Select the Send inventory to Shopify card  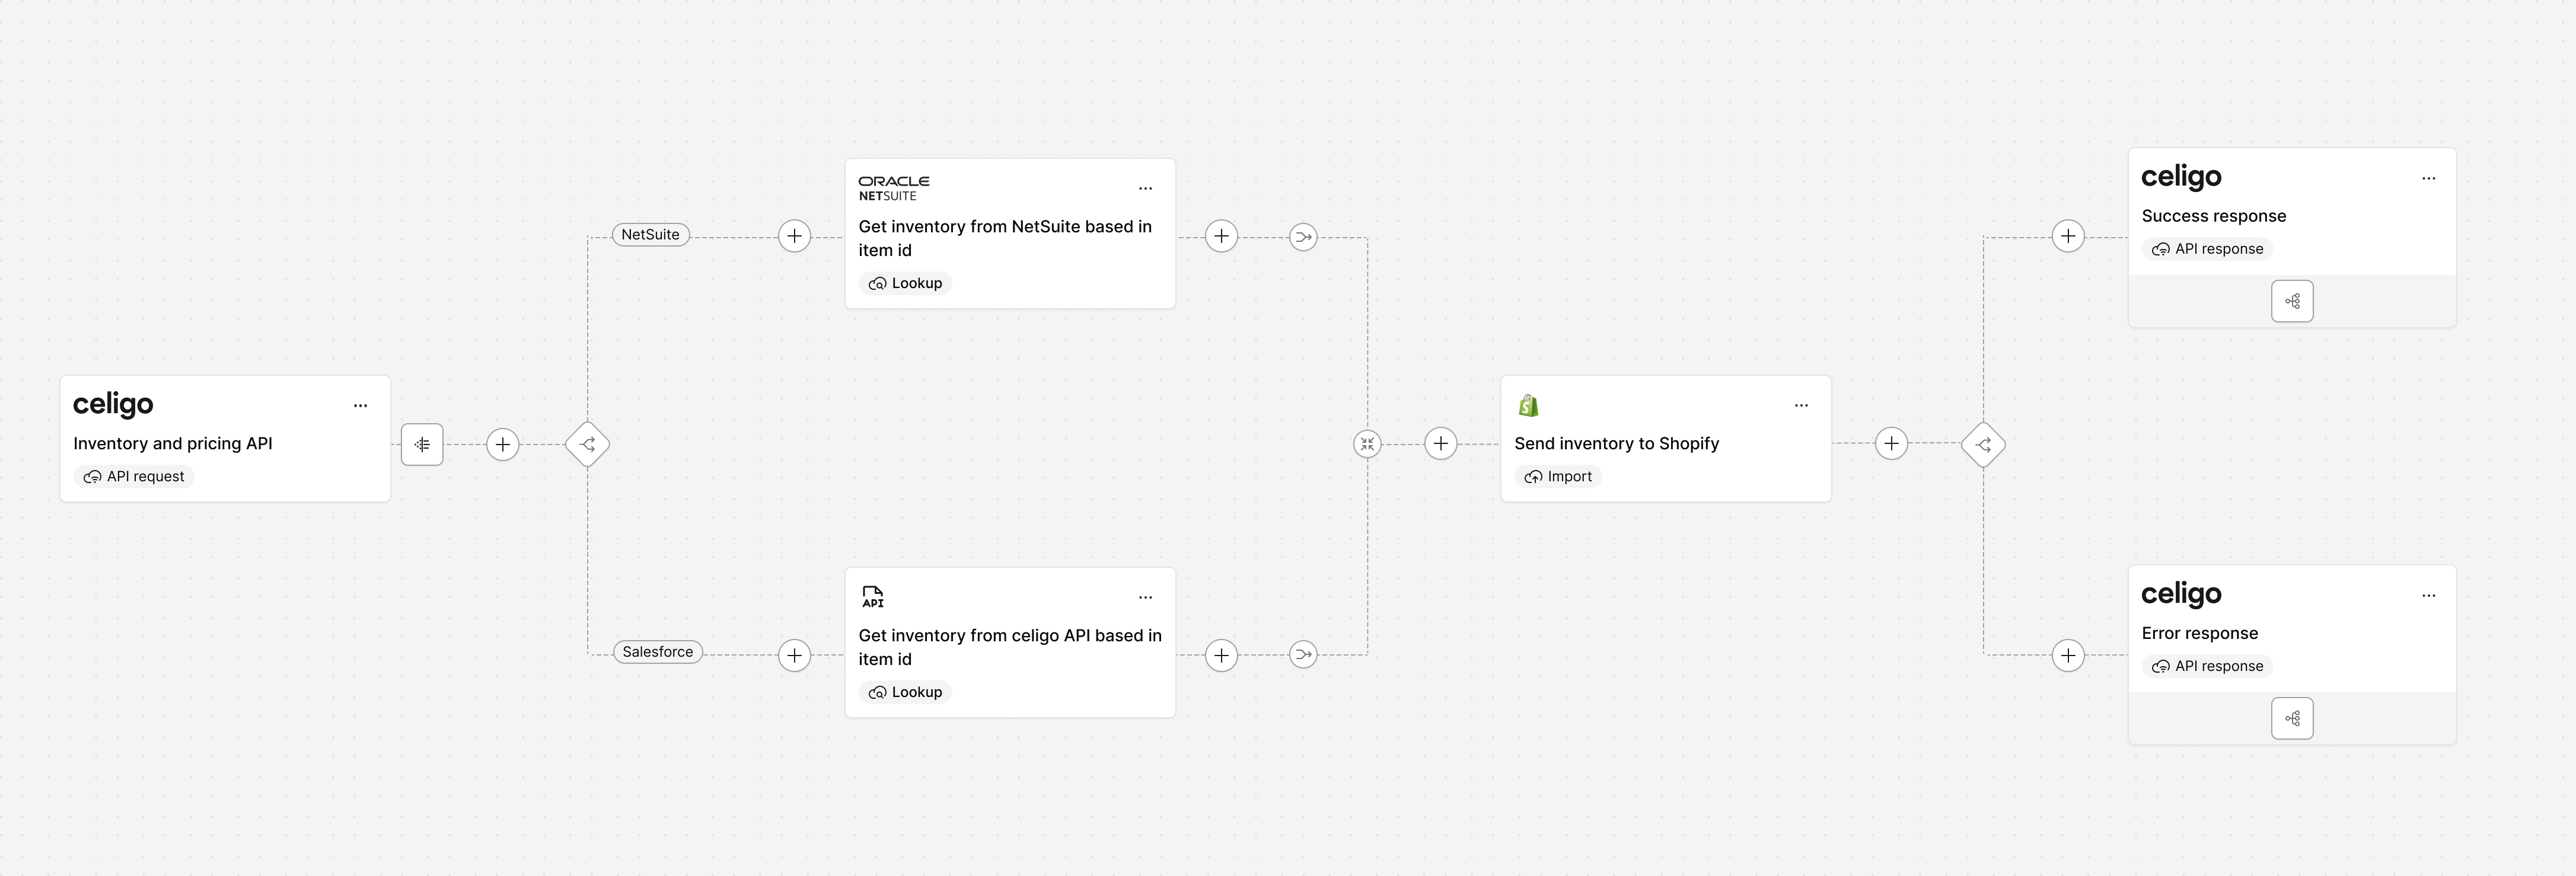[1666, 439]
